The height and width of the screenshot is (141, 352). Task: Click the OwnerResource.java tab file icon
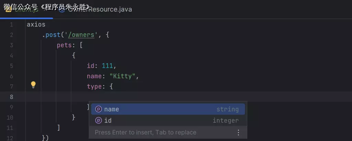pyautogui.click(x=62, y=9)
